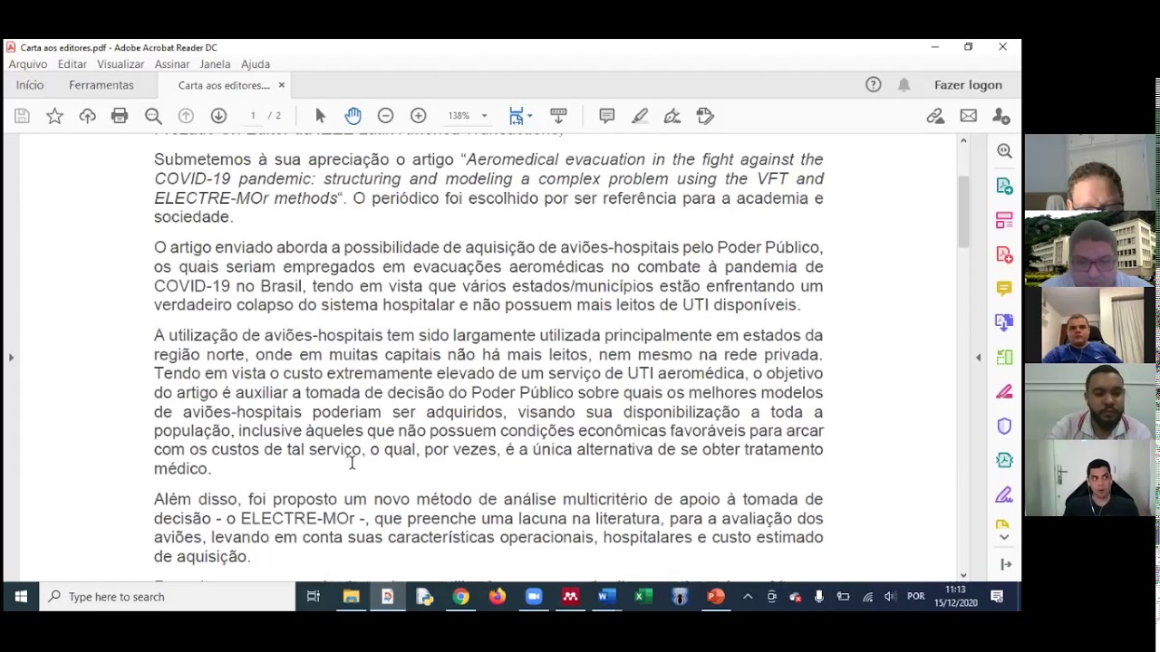Open Excel from the taskbar
The width and height of the screenshot is (1160, 652).
click(643, 597)
